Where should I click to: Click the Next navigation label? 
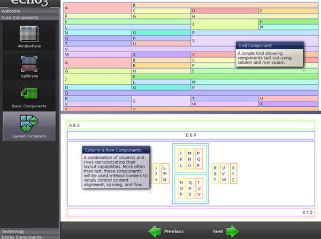[218, 232]
